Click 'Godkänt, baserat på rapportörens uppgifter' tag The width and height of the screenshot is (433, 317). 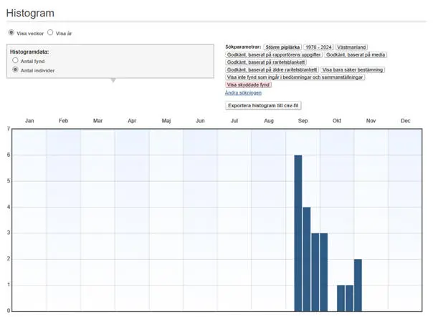pyautogui.click(x=274, y=54)
